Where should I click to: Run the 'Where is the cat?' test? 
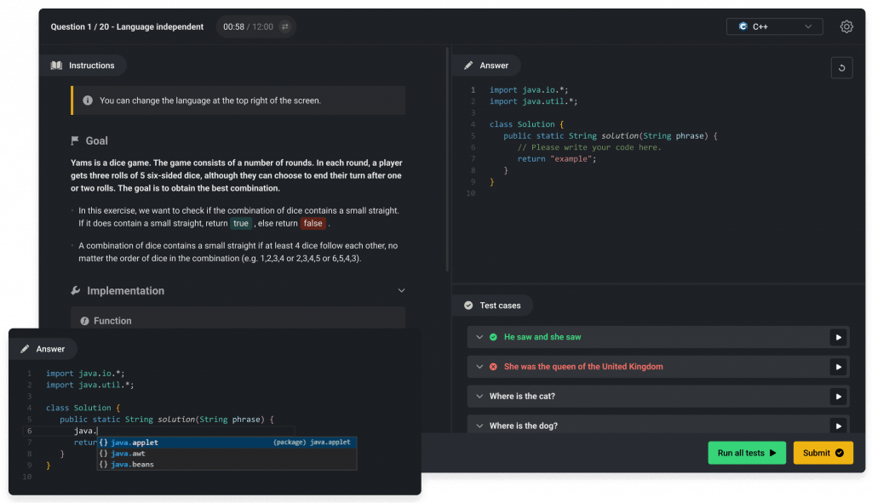click(x=839, y=397)
